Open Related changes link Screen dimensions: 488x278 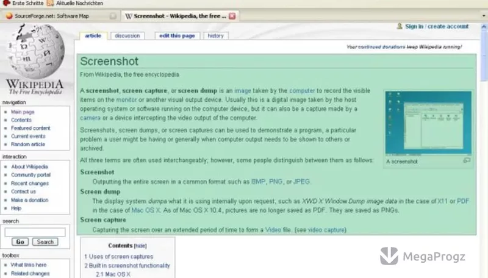pyautogui.click(x=30, y=274)
